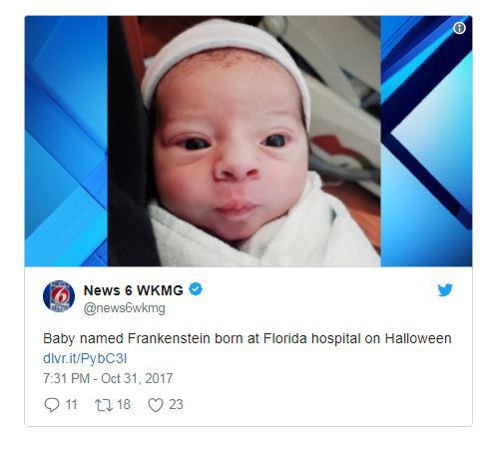Click the tweet text about baby named Frankenstein
The height and width of the screenshot is (456, 500).
coord(248,339)
